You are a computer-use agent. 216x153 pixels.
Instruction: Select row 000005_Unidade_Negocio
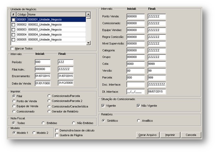[48, 40]
